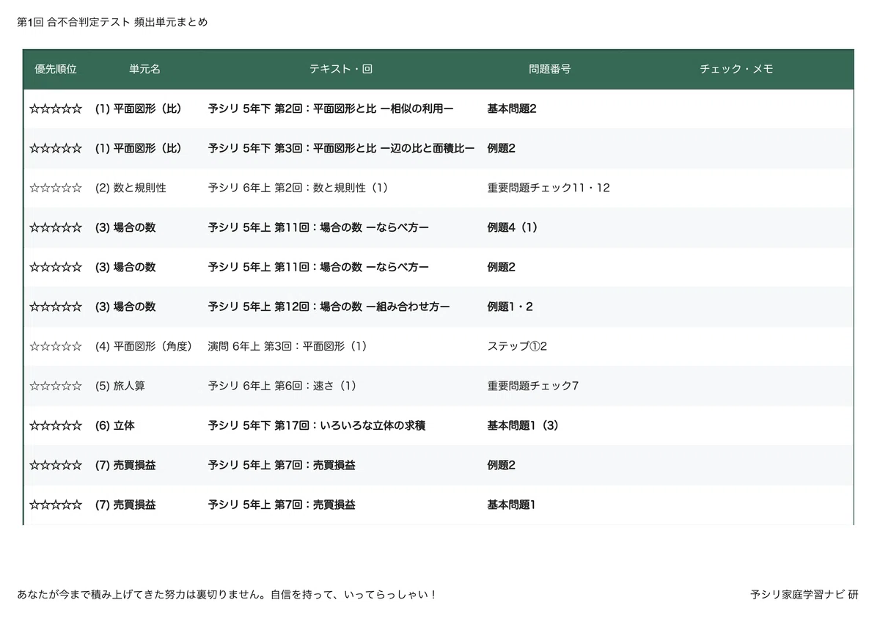Click 例題2 in the 第7回 売買損益 row
Image resolution: width=880 pixels, height=619 pixels.
pyautogui.click(x=501, y=465)
